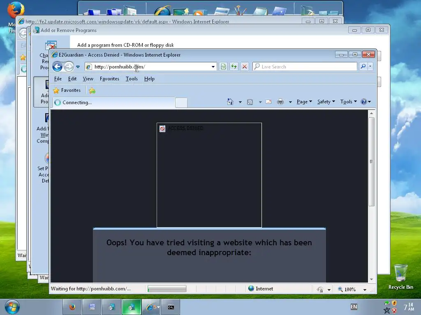Click the Forward navigation arrow button

[69, 67]
